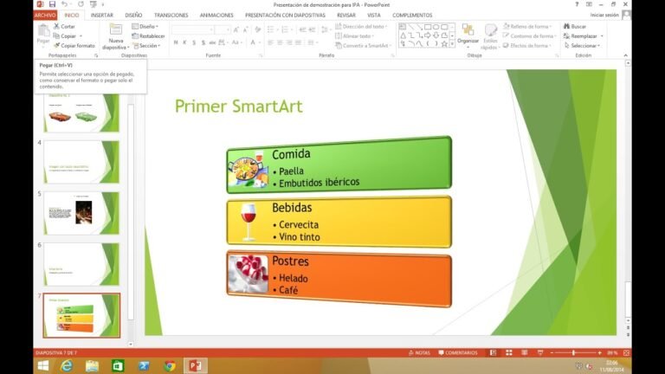Toggle underline (S) formatting

[x=194, y=42]
